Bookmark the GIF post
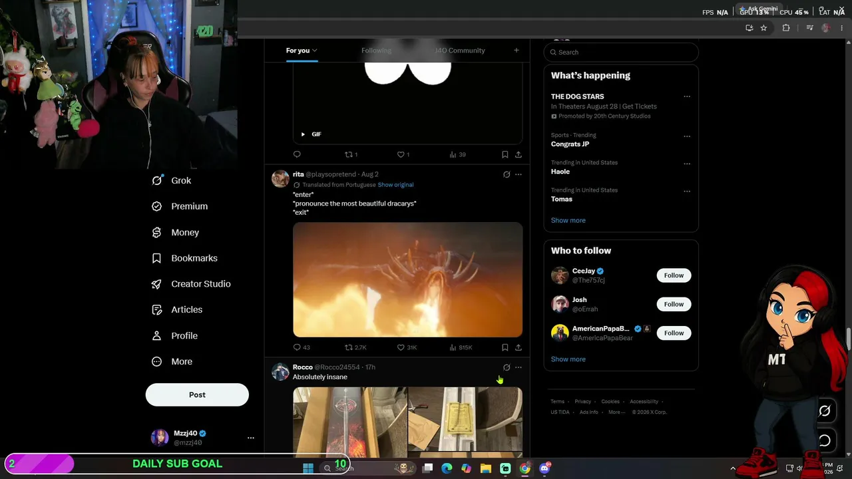 click(x=505, y=154)
